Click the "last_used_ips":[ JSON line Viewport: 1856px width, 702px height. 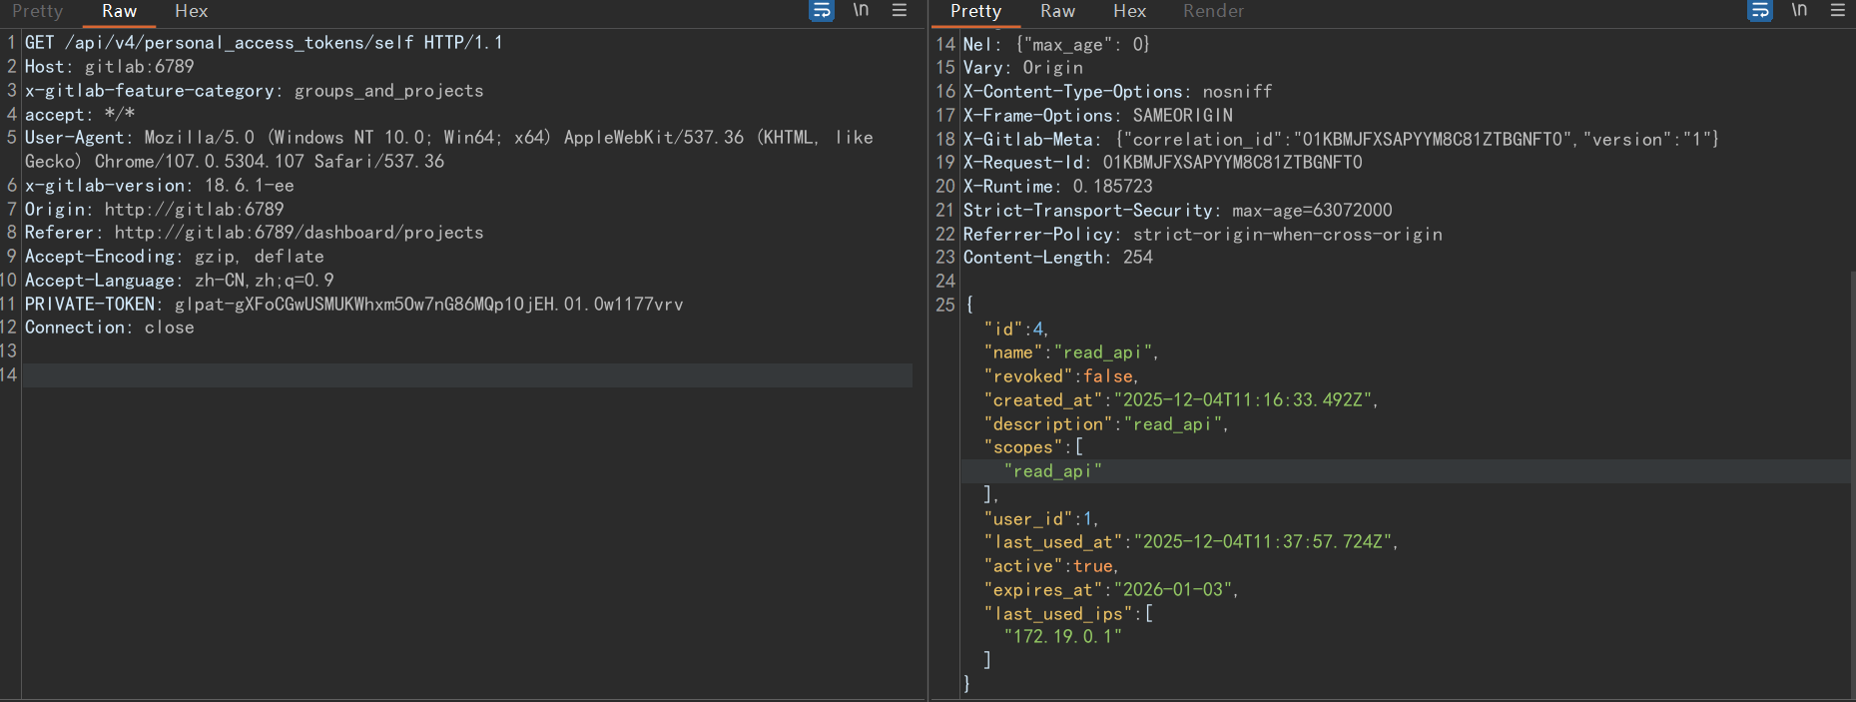pyautogui.click(x=1068, y=614)
